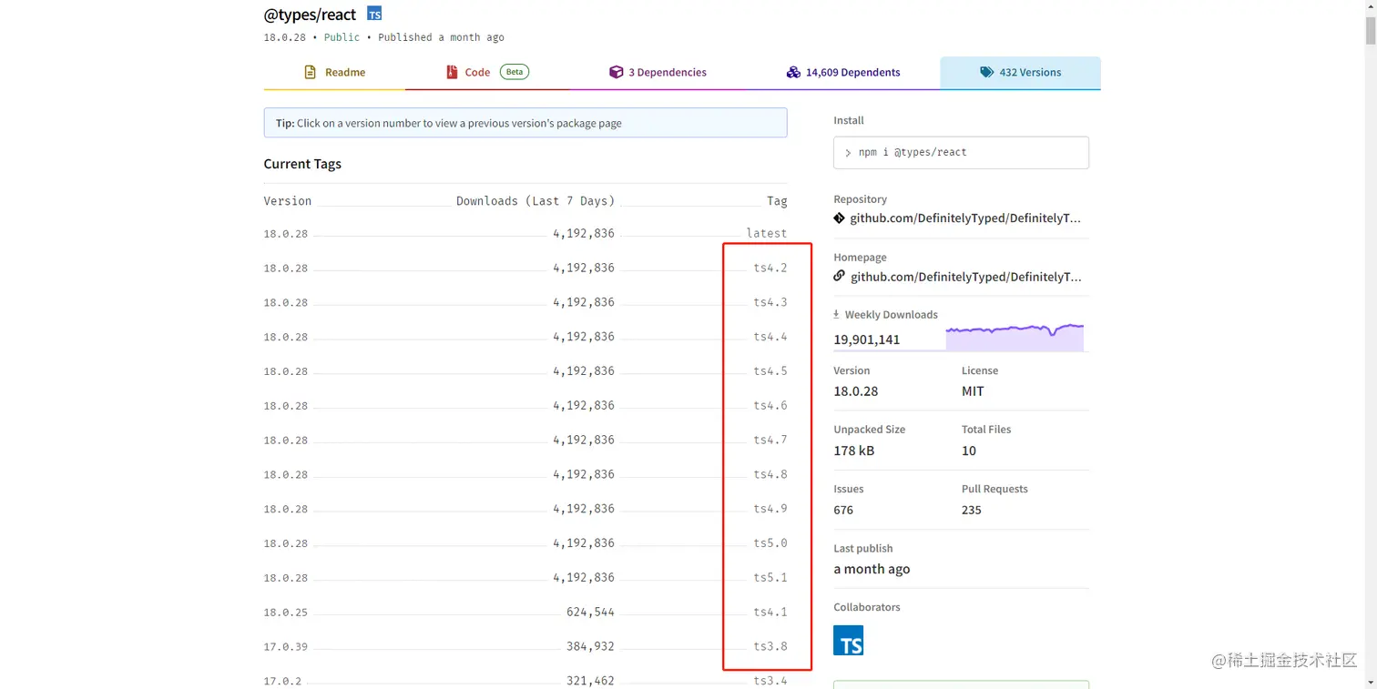Image resolution: width=1377 pixels, height=689 pixels.
Task: Click the Last publish a month ago text
Action: tap(872, 570)
